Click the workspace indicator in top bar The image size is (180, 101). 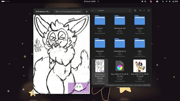[x=5, y=1]
